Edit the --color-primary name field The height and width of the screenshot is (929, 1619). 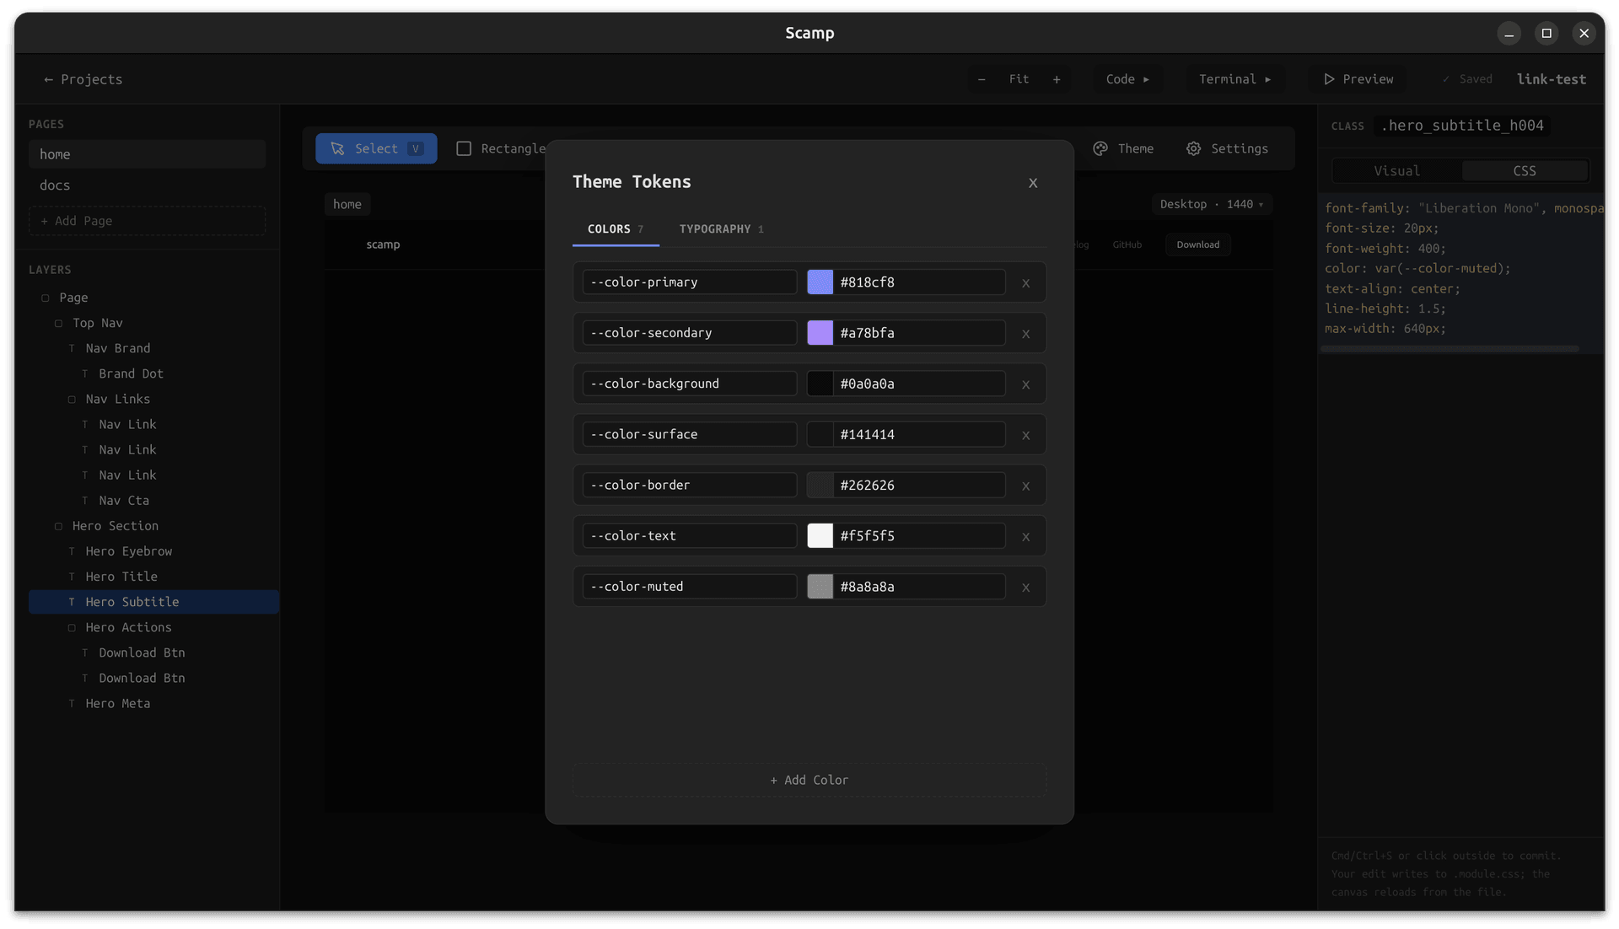click(x=689, y=282)
